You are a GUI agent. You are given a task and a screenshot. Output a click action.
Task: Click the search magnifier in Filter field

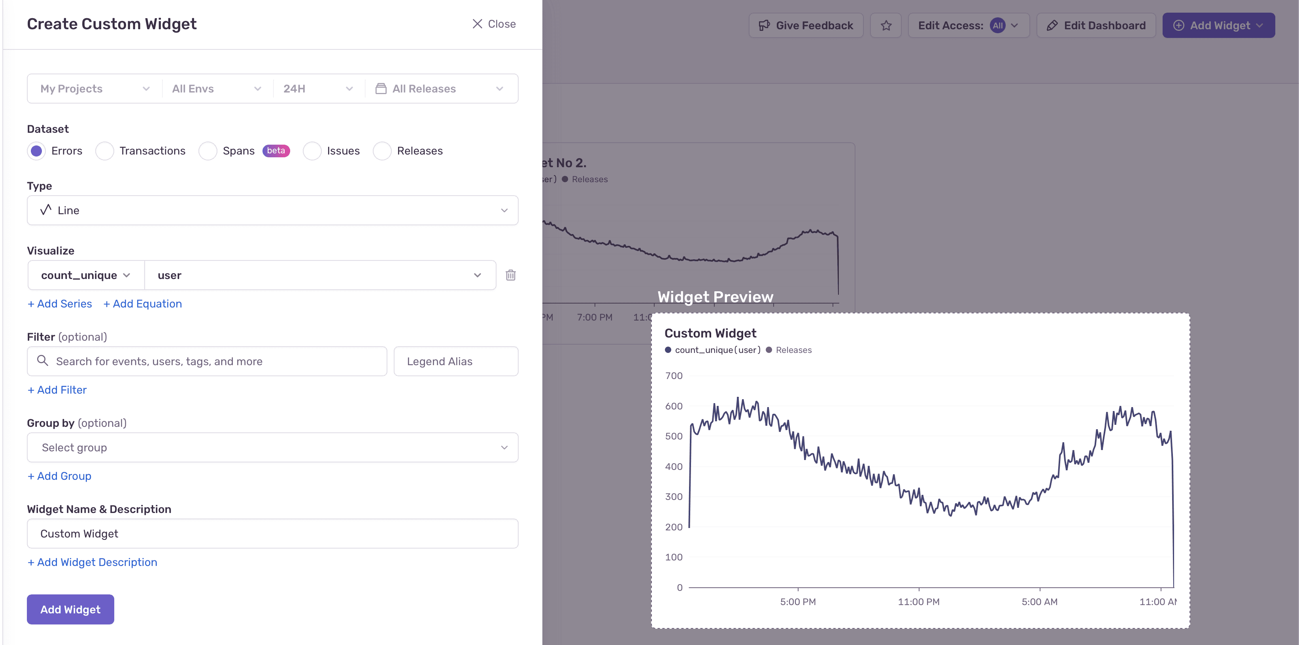tap(43, 360)
